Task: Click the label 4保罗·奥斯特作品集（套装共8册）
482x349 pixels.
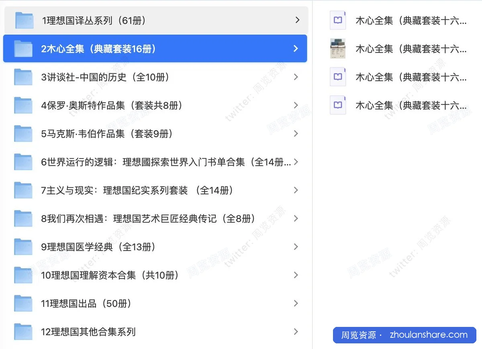Action: pyautogui.click(x=112, y=106)
